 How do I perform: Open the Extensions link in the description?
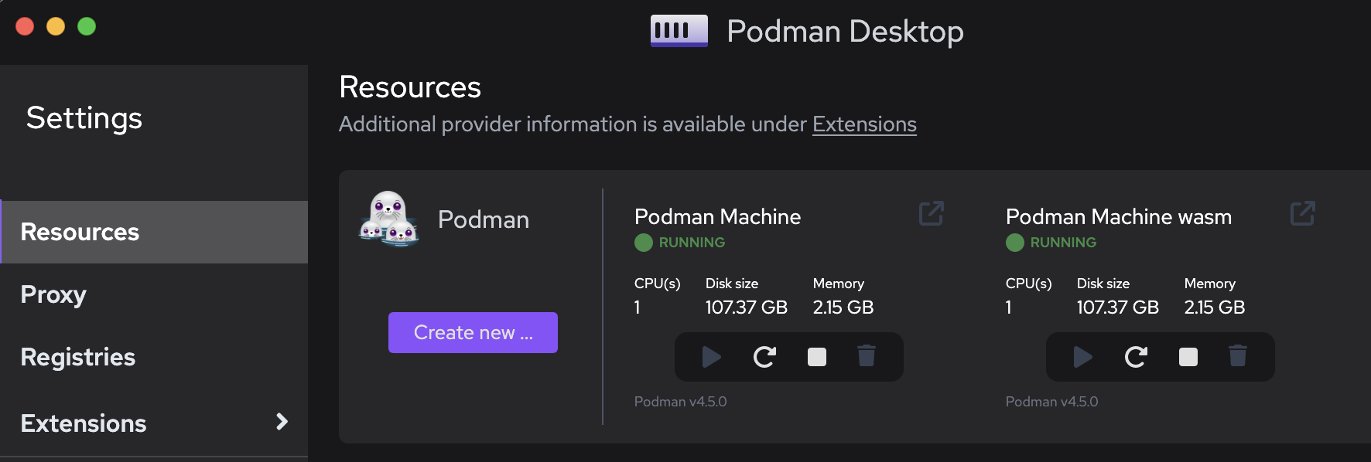(x=864, y=124)
